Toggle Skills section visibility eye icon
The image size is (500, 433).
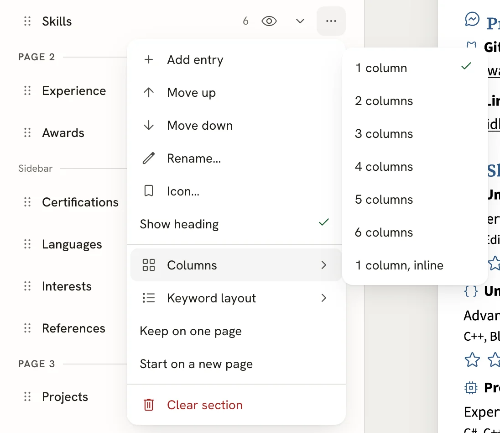click(x=269, y=21)
